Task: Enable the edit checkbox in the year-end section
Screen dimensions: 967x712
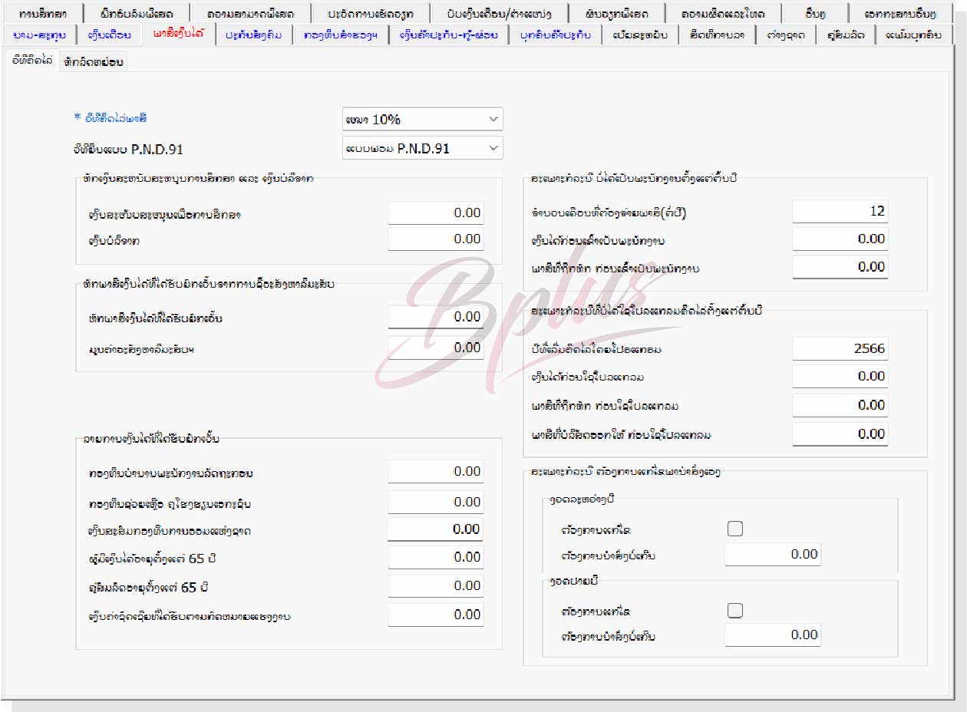Action: (734, 609)
